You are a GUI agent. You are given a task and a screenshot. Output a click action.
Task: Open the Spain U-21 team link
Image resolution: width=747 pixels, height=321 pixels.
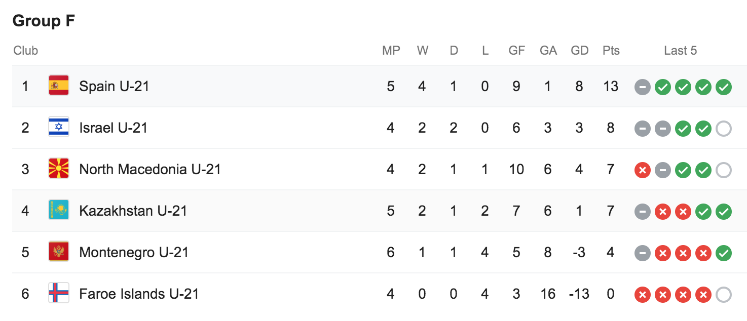114,87
